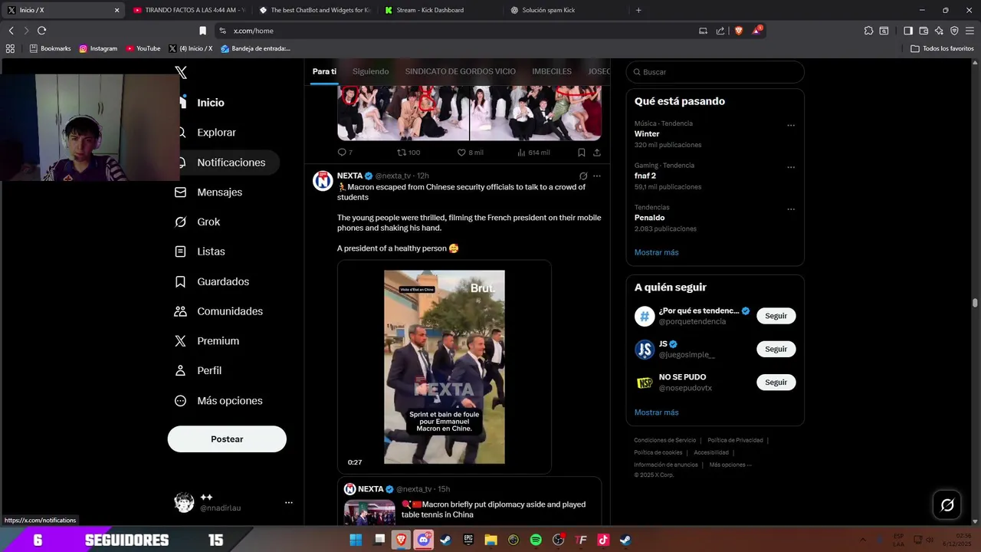
Task: Open SINDICATO DE GORDOS VICIO tab
Action: click(x=461, y=71)
